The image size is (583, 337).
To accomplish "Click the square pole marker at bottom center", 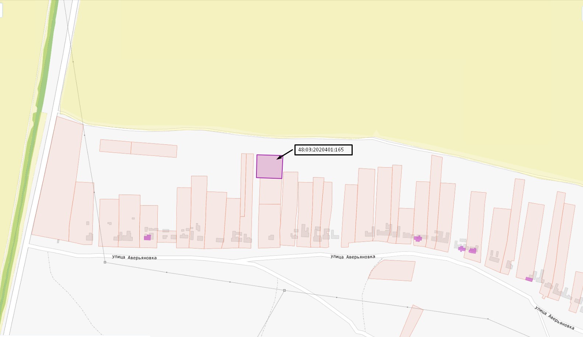I will click(x=284, y=290).
